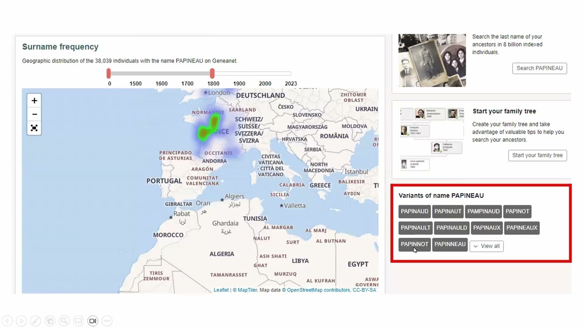Screen dimensions: 583x328
Task: Select the PAPINAUT name variant
Action: tap(448, 211)
